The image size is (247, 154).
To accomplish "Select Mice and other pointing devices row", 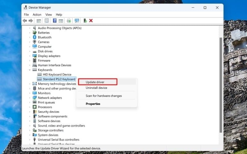I will (55, 88).
